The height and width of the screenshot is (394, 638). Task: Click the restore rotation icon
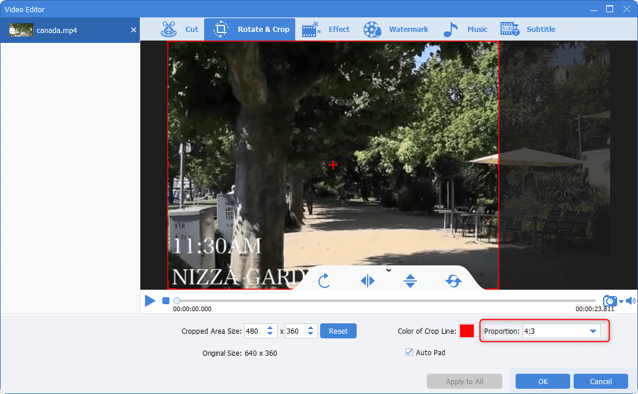click(x=454, y=281)
